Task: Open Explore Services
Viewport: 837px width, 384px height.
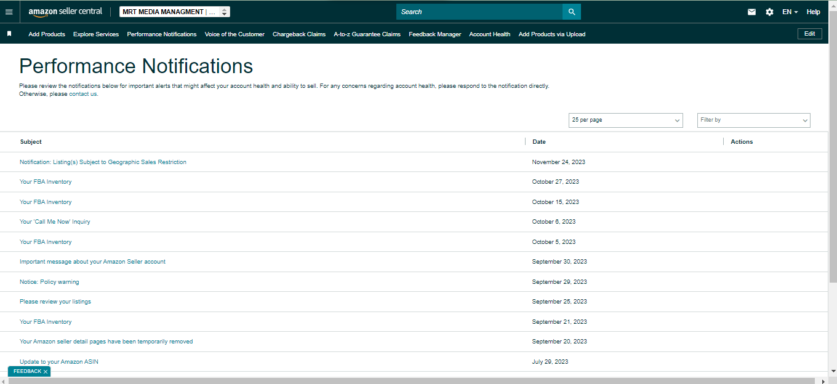Action: tap(96, 34)
